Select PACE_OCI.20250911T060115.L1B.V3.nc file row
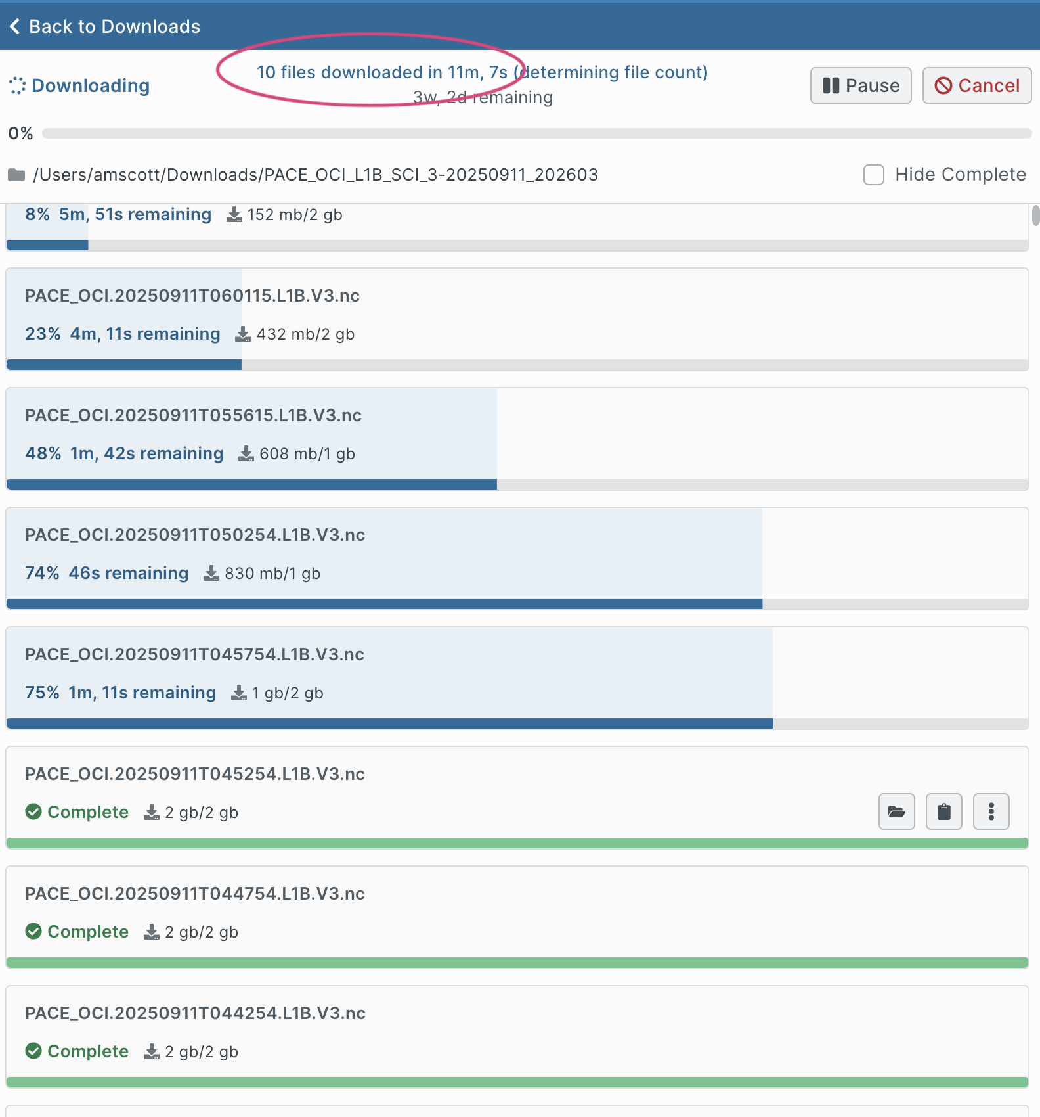This screenshot has height=1117, width=1040. pyautogui.click(x=192, y=296)
